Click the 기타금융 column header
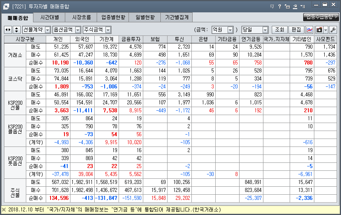 227,39
